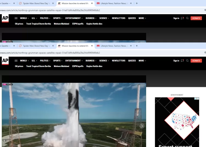Open a new tab in the lower window
The image size is (206, 147).
137,46
